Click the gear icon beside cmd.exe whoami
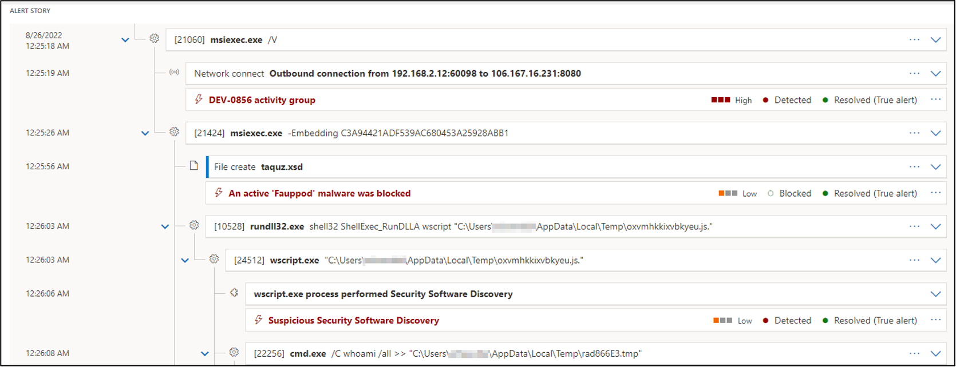The height and width of the screenshot is (367, 956). [x=234, y=352]
